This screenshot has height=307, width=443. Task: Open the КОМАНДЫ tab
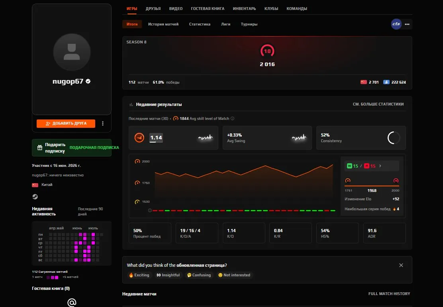(297, 9)
